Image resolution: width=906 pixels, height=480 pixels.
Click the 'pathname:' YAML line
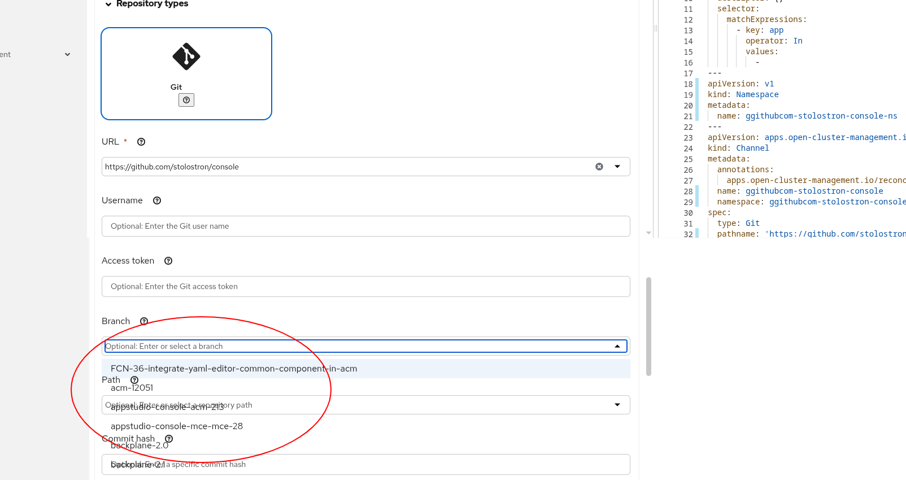[x=811, y=234]
